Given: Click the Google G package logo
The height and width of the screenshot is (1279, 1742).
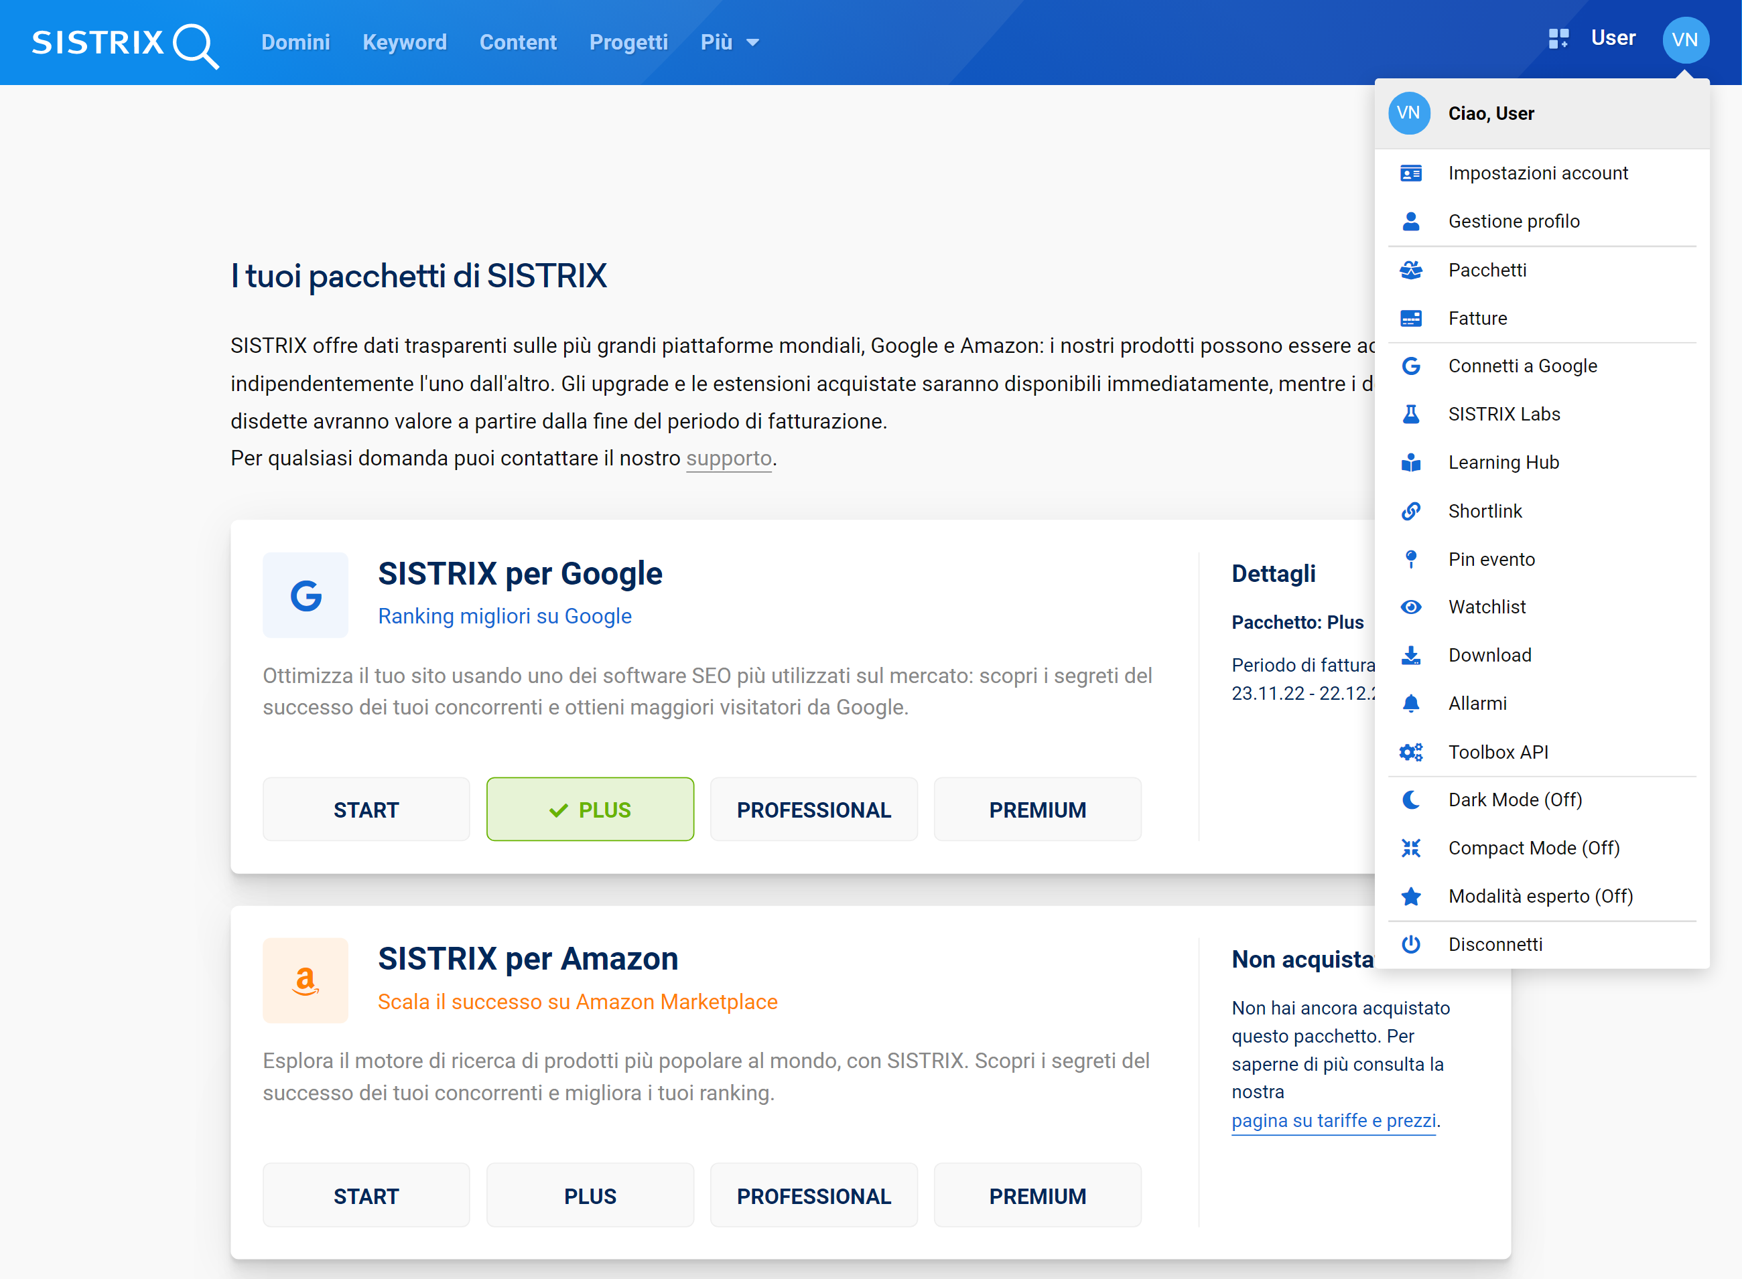Looking at the screenshot, I should click(x=305, y=595).
